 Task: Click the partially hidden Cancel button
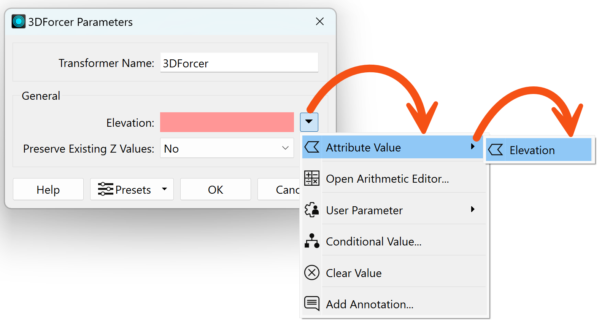pyautogui.click(x=279, y=189)
